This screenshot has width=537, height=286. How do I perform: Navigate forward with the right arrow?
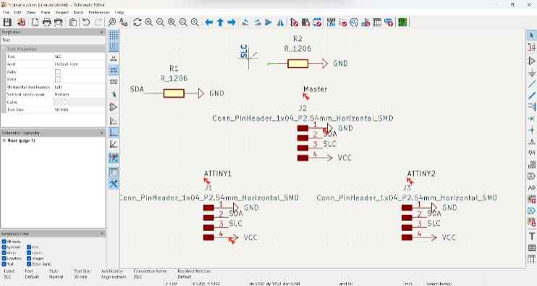tap(232, 22)
